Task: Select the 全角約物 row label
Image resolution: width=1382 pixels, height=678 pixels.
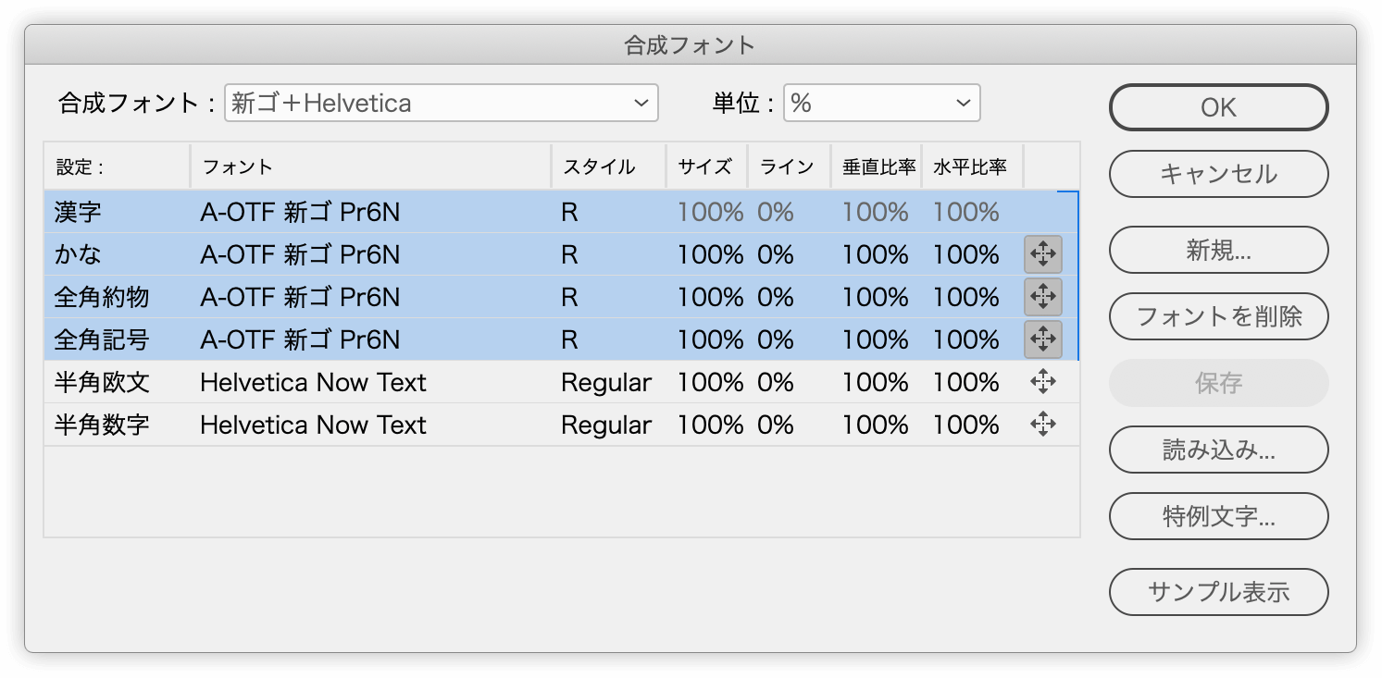Action: tap(102, 297)
